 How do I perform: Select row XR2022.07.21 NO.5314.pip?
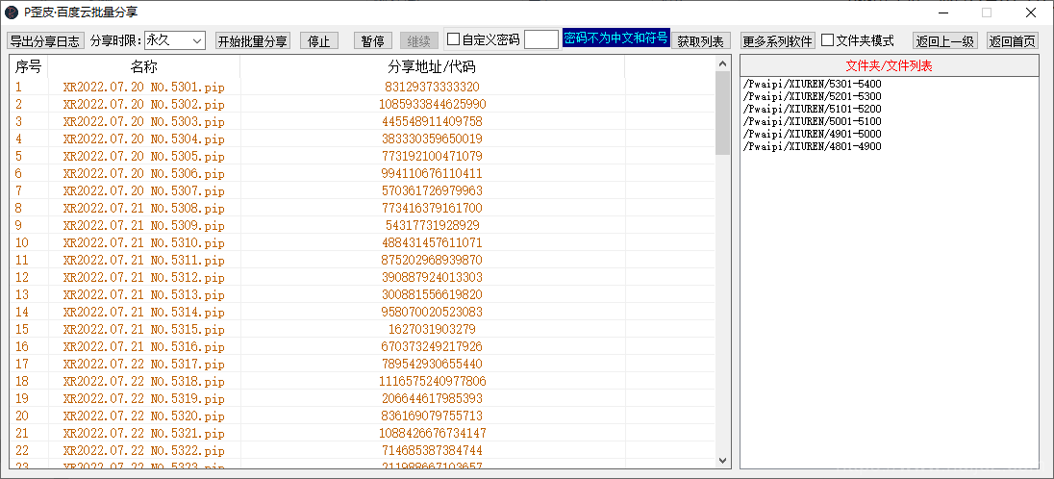[363, 313]
